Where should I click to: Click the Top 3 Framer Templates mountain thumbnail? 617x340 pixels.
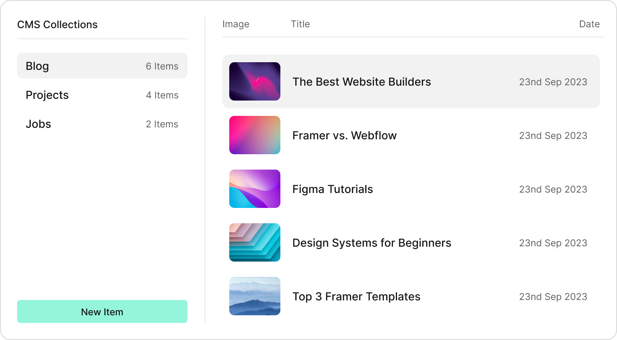255,296
